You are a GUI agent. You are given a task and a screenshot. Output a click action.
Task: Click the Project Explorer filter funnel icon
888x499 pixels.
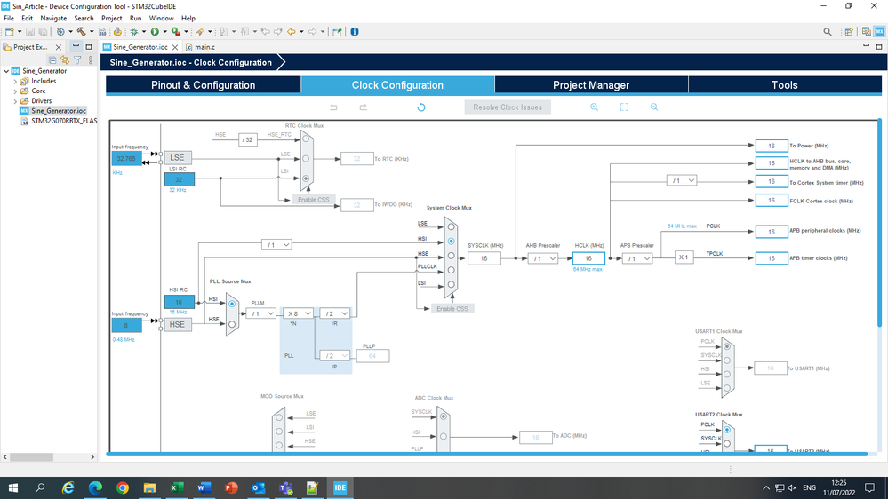pyautogui.click(x=77, y=59)
